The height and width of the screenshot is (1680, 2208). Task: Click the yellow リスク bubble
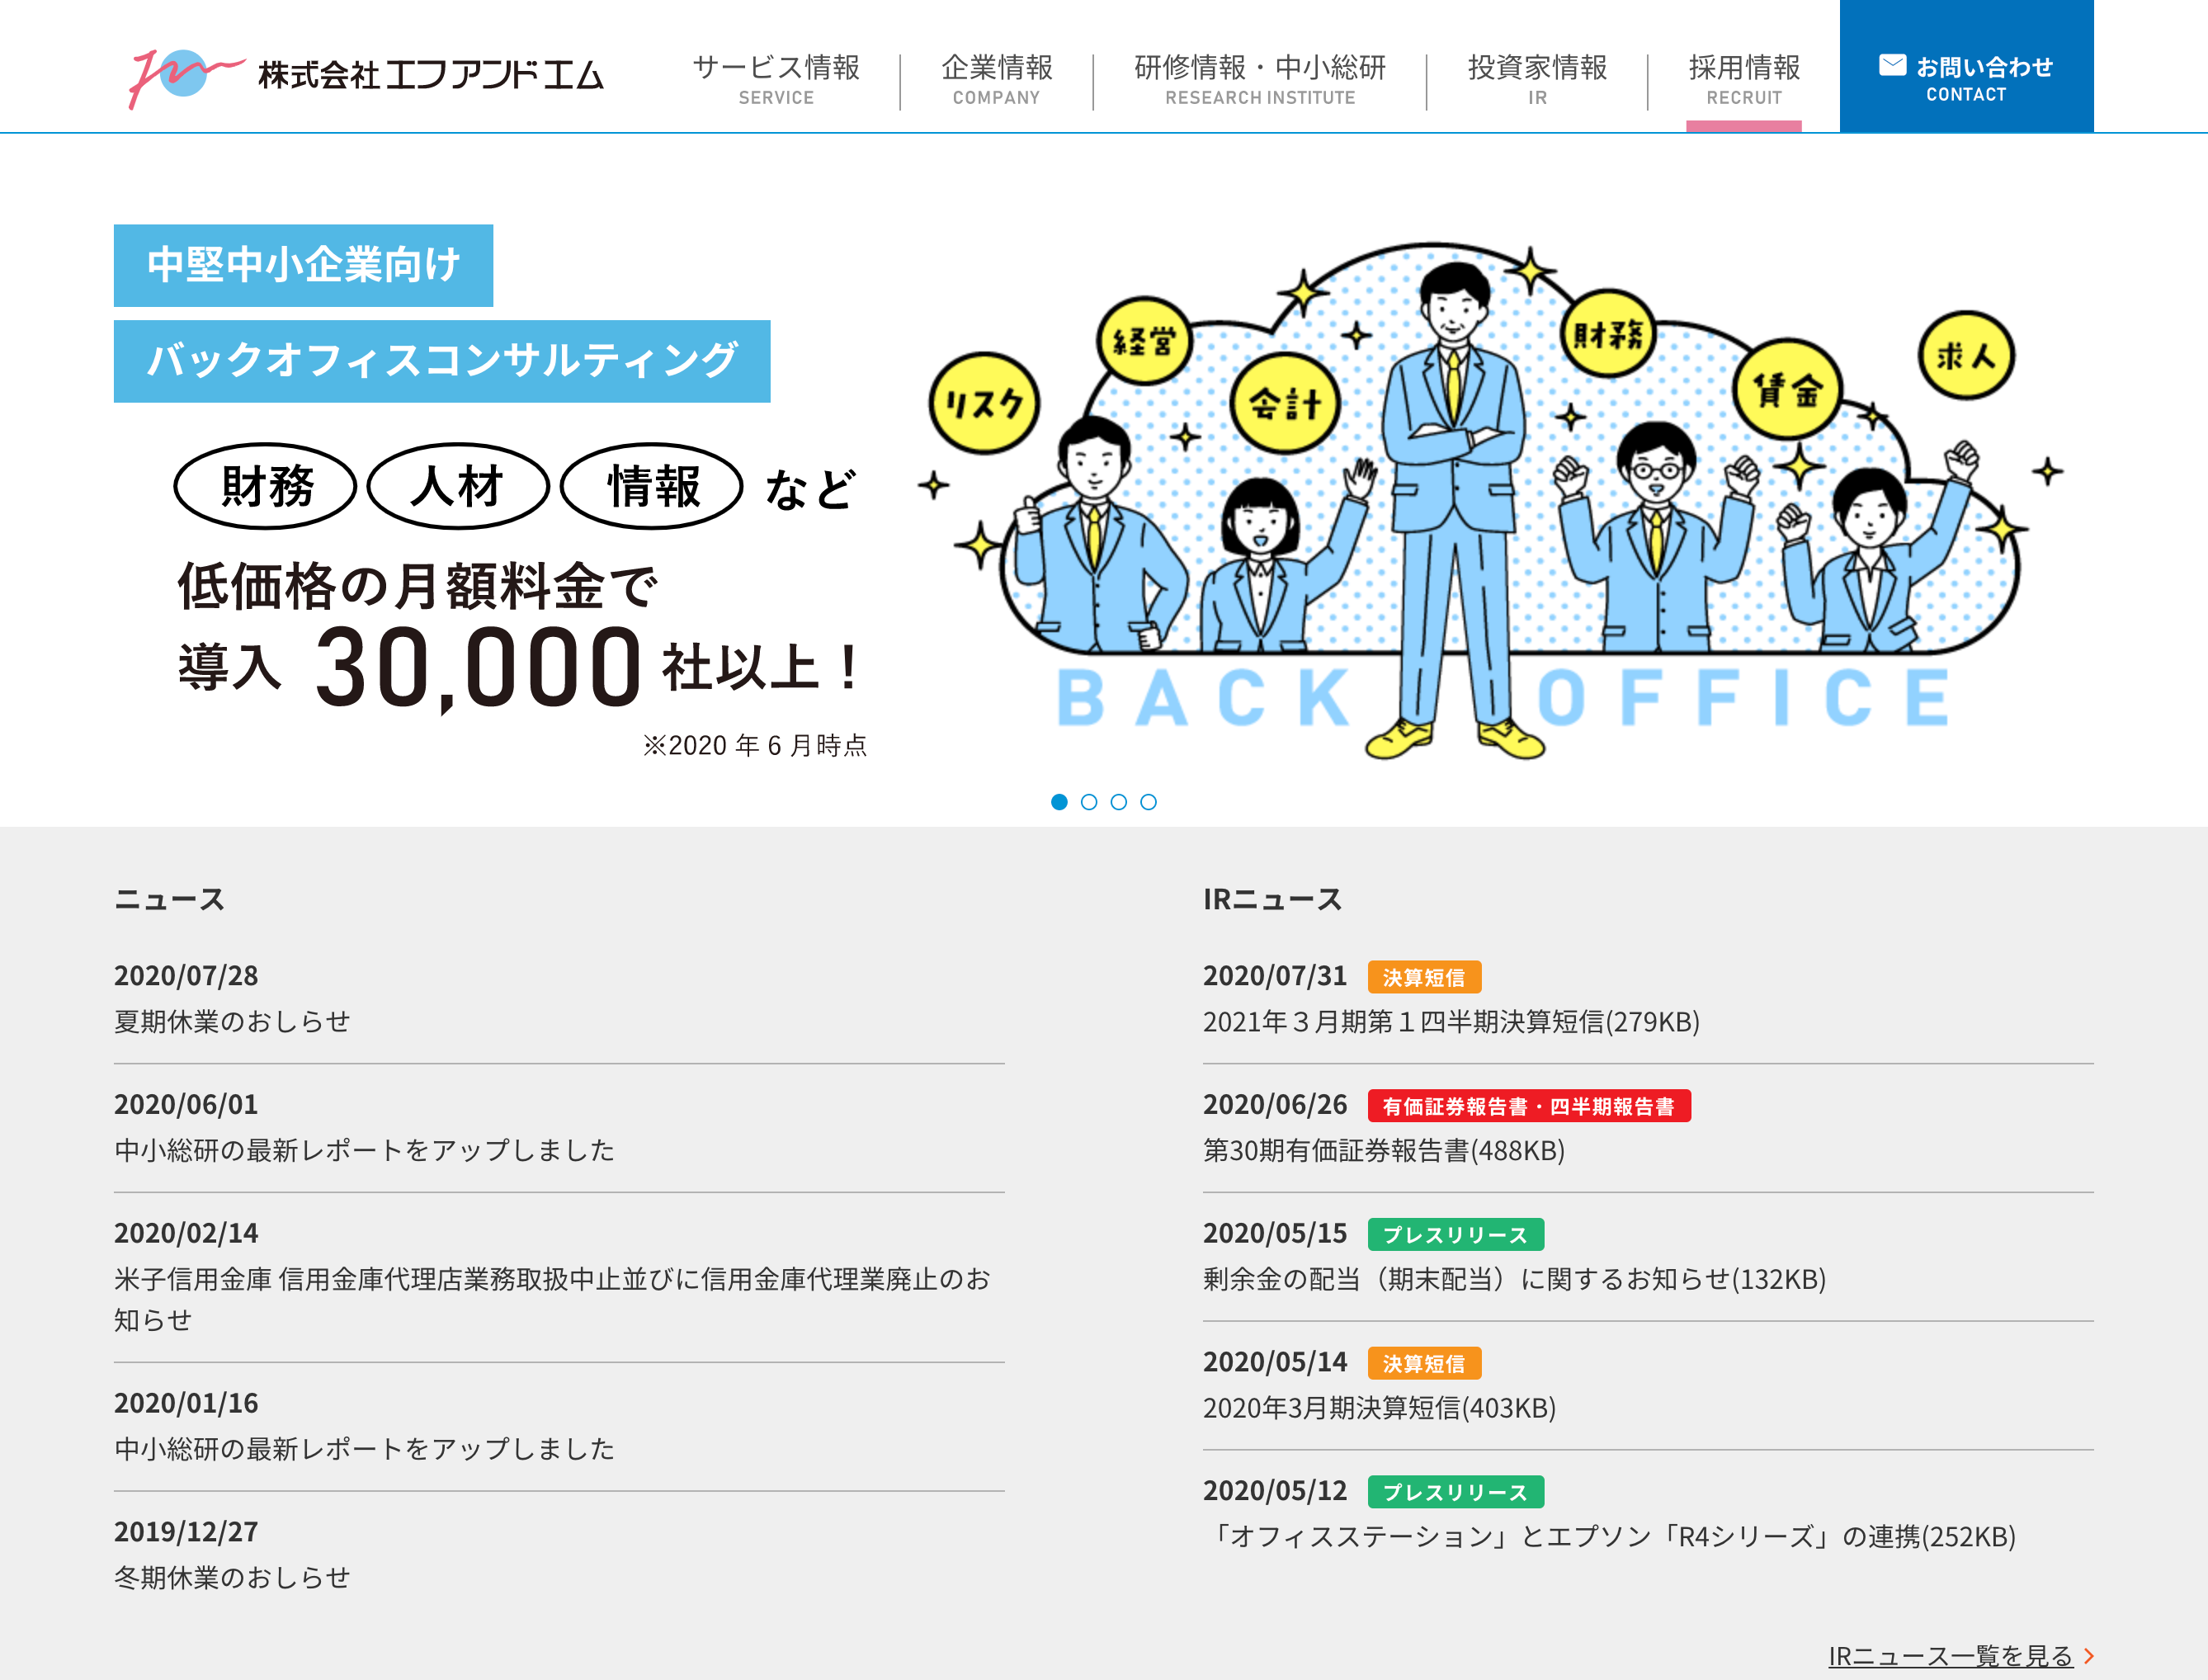[984, 403]
